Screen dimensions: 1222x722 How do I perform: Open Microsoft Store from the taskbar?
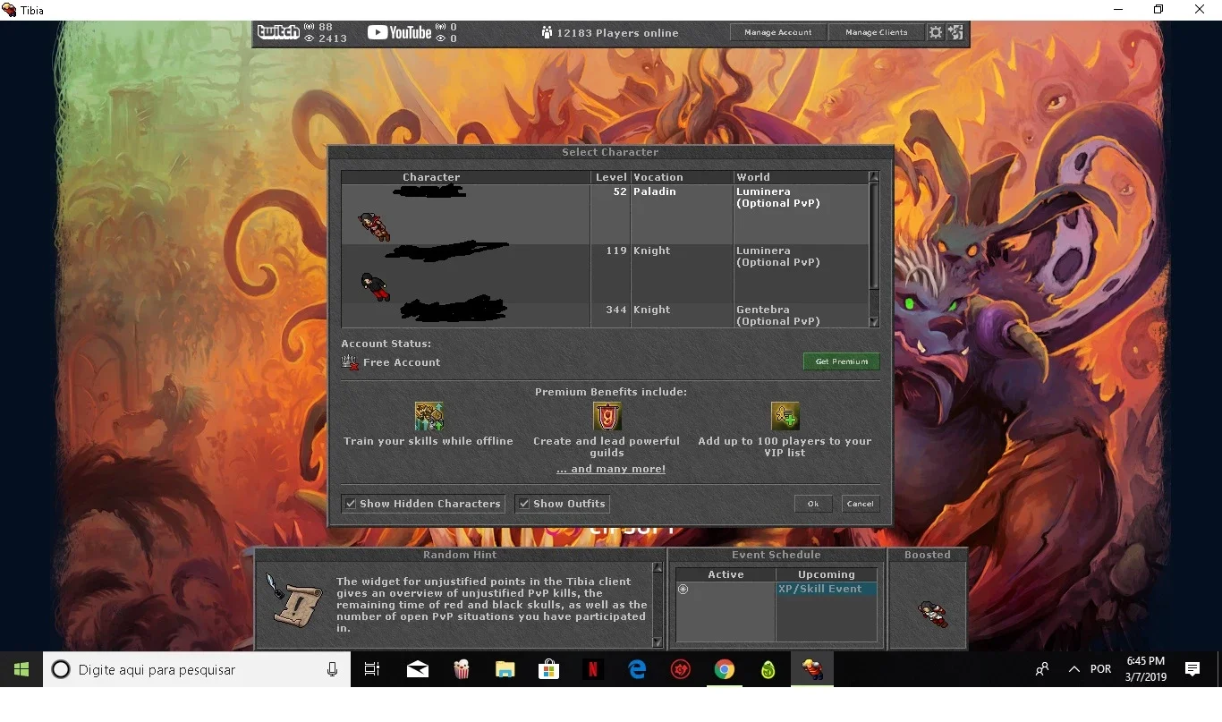(x=548, y=669)
